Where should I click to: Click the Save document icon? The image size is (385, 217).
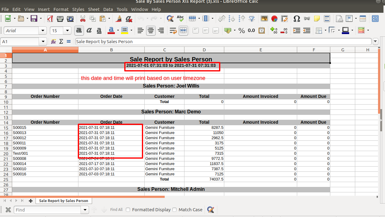tap(34, 19)
